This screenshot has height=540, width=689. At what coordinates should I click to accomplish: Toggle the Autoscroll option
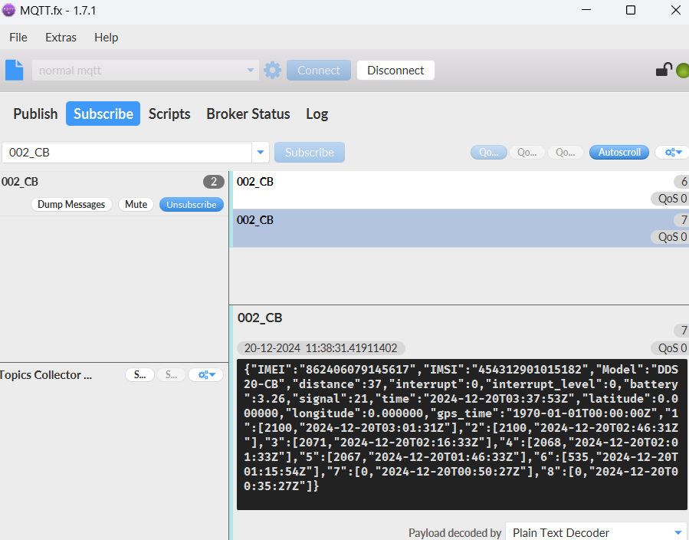619,152
